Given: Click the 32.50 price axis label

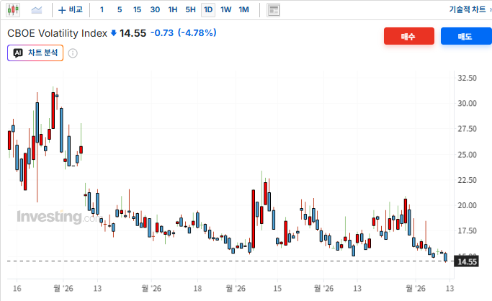Looking at the screenshot, I should (x=467, y=78).
